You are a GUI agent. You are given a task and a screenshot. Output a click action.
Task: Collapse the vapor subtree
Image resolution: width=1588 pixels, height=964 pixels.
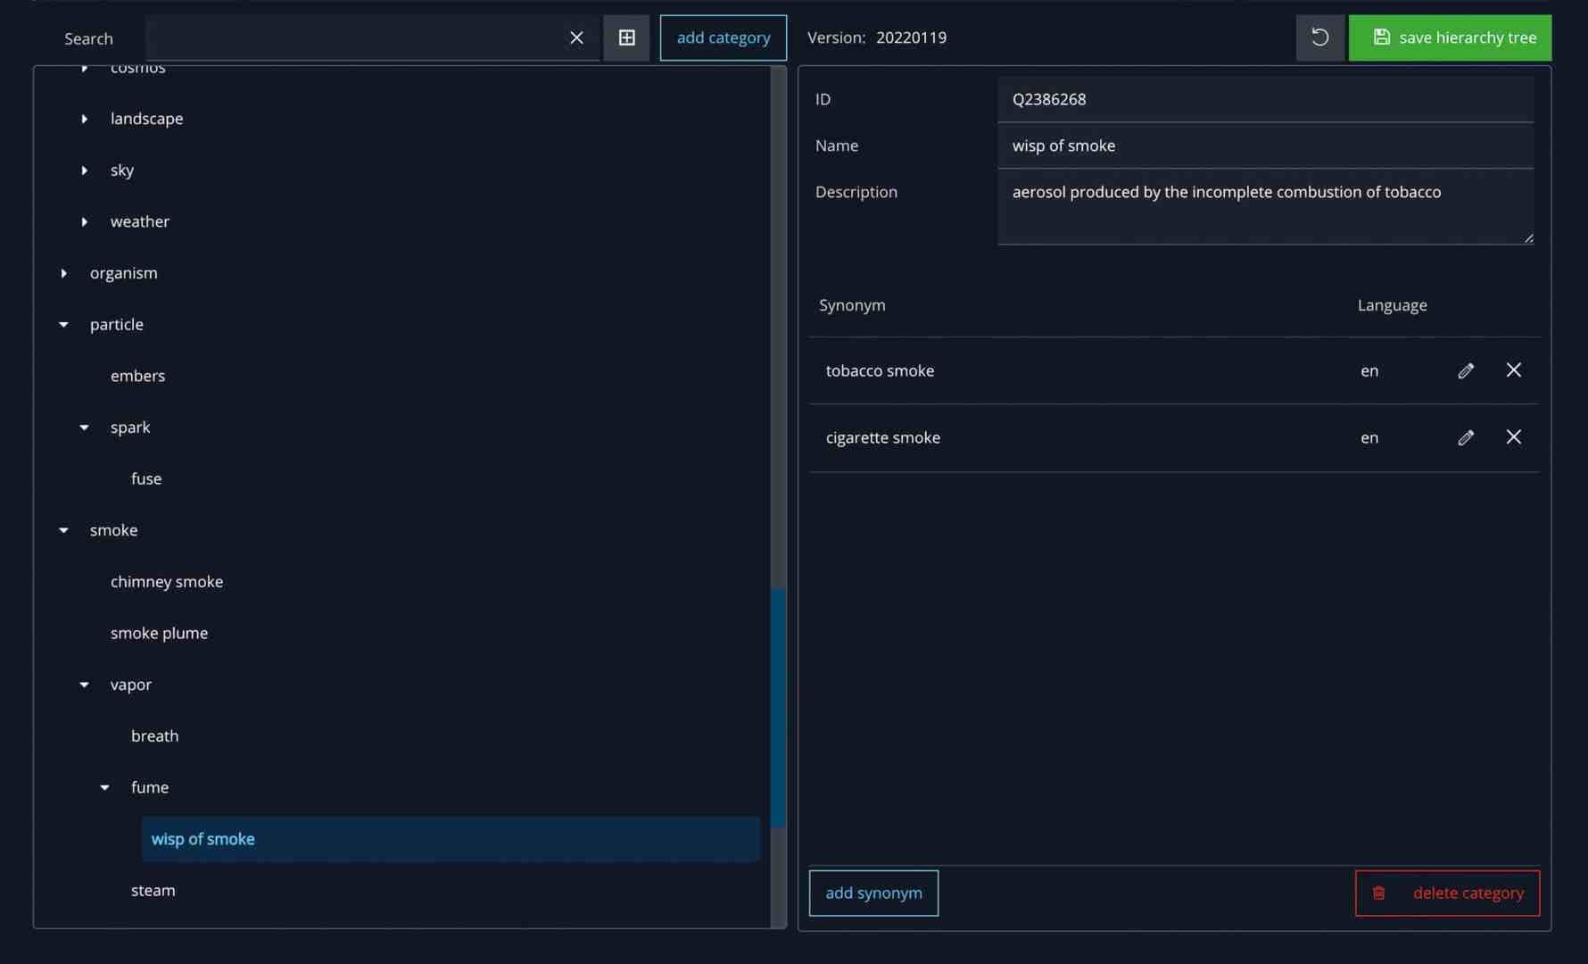coord(84,685)
